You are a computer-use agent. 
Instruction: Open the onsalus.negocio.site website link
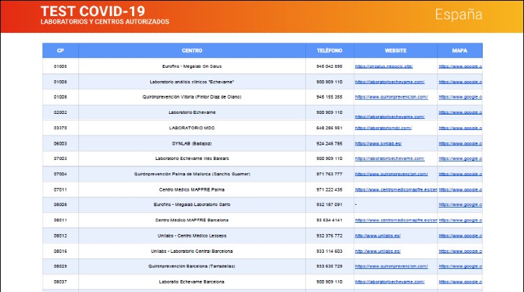pos(384,66)
